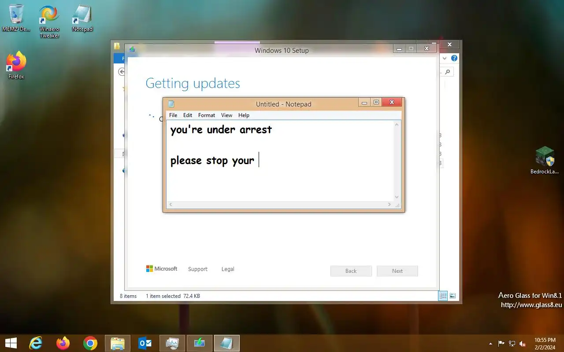Switch to Task Manager taskbar button
564x352 pixels.
click(x=172, y=343)
